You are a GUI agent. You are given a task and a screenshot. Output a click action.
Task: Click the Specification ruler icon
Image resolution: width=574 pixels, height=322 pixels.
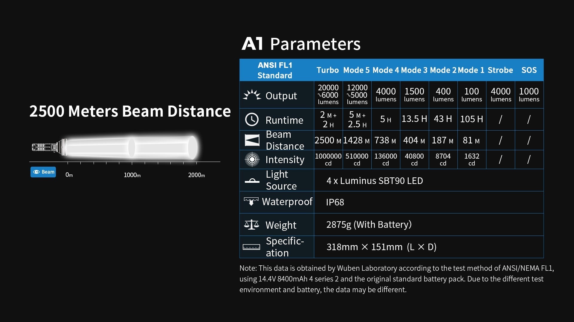[251, 247]
